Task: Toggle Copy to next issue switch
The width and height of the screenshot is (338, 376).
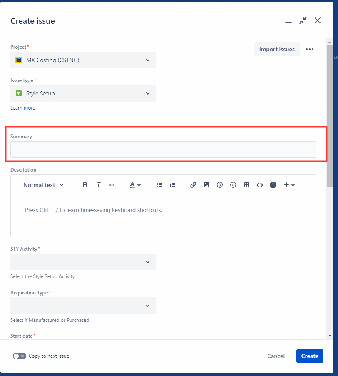Action: pos(20,356)
